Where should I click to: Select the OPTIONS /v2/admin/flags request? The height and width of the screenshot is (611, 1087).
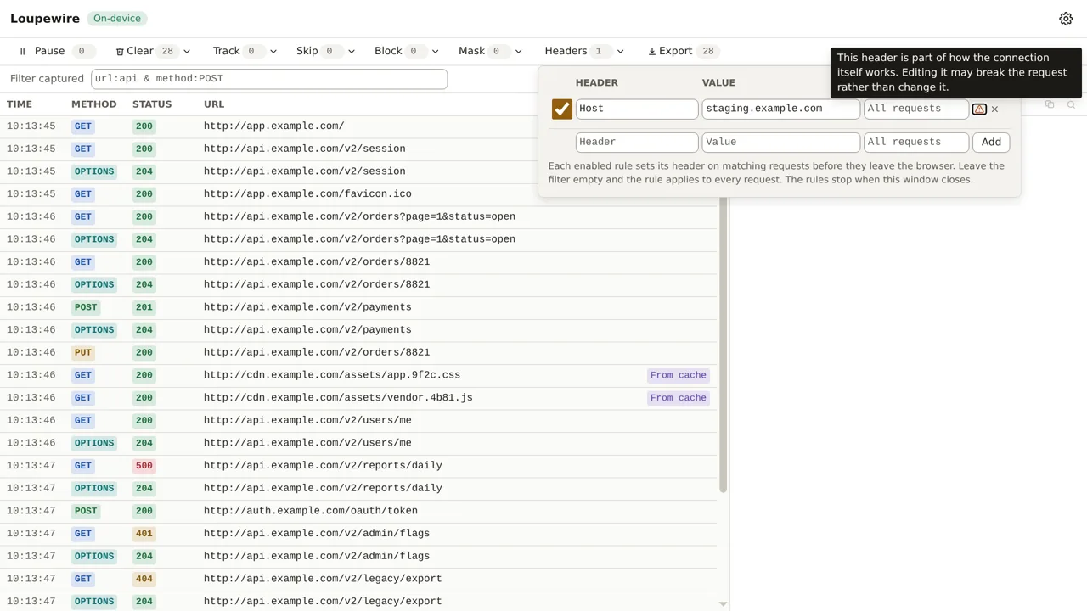tap(358, 556)
